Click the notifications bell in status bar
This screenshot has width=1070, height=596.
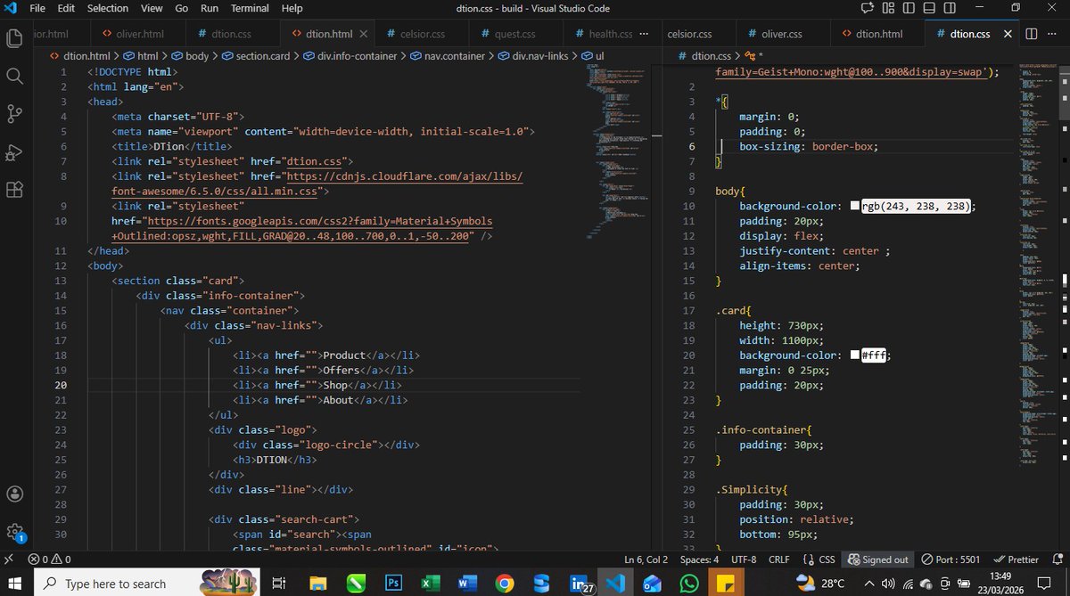pos(1056,559)
